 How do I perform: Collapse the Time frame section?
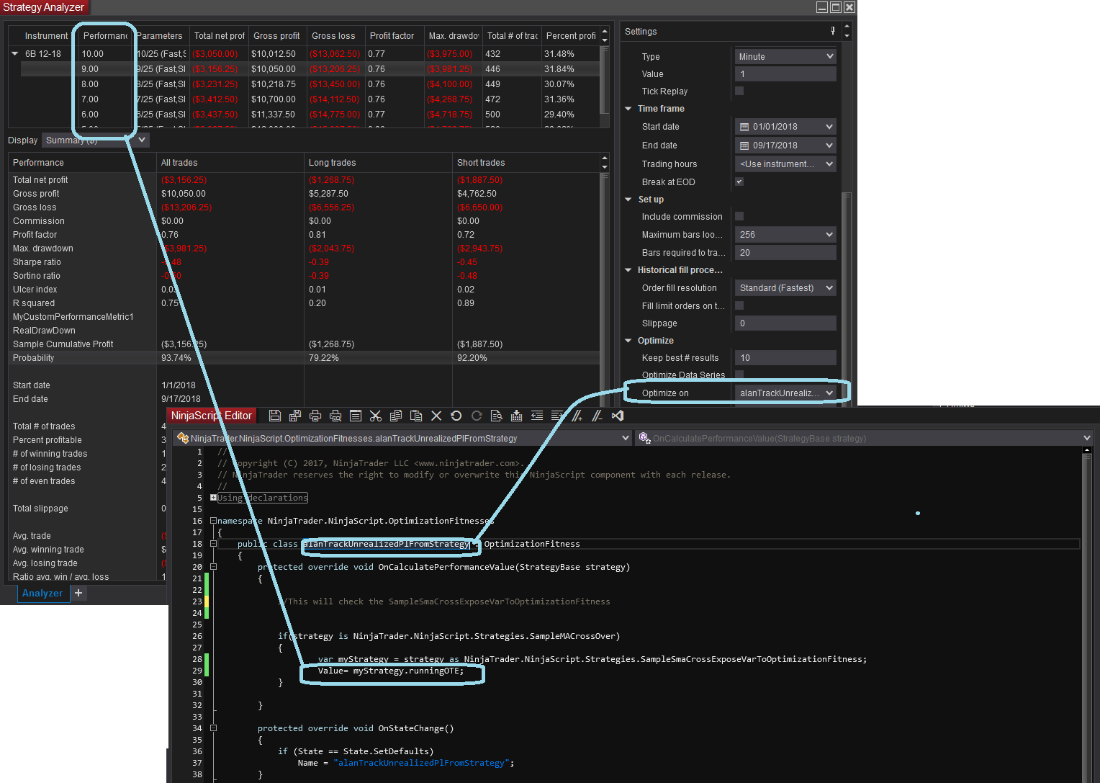coord(628,109)
